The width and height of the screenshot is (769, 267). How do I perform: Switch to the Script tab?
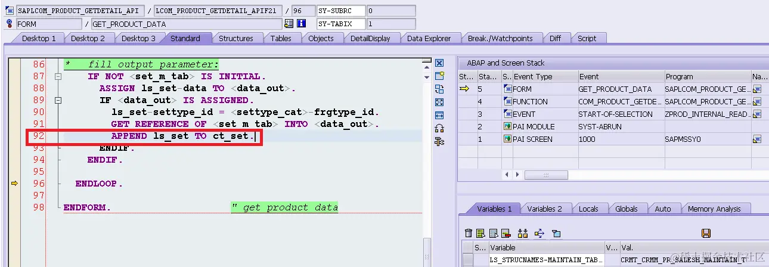point(587,38)
